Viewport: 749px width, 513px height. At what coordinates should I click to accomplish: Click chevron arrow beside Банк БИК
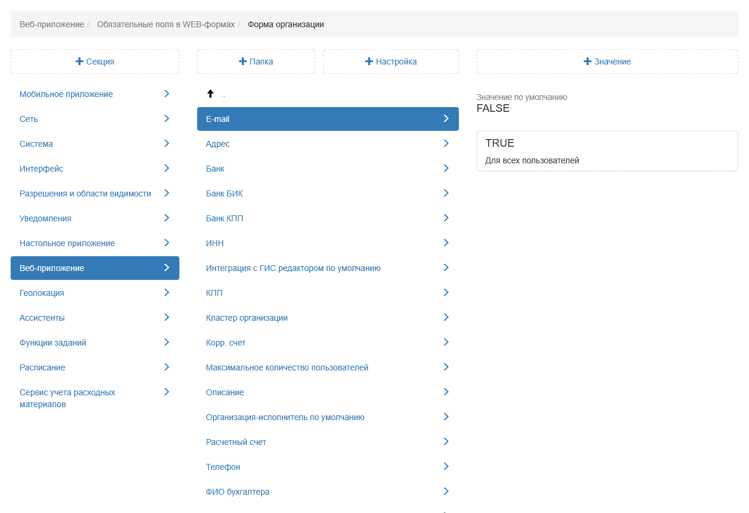click(446, 193)
